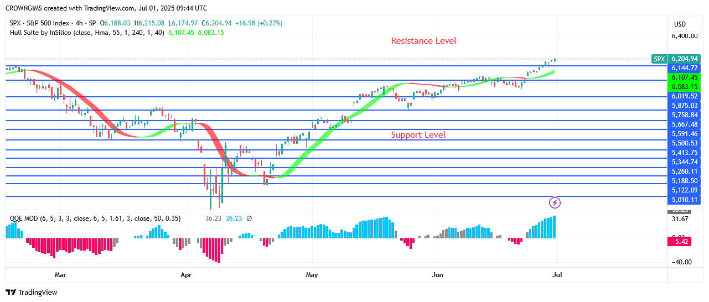Click the Support Level text annotation

click(x=418, y=135)
